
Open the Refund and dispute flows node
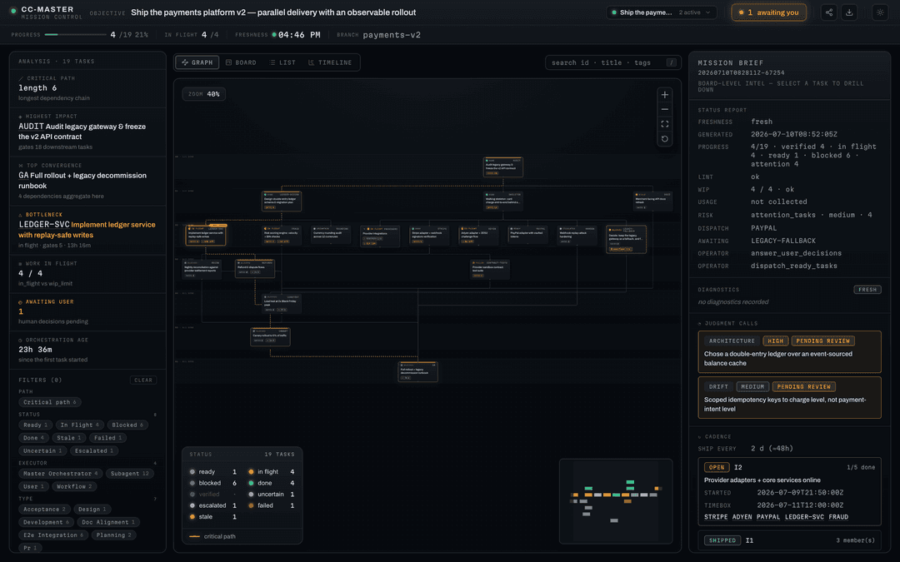tap(255, 269)
